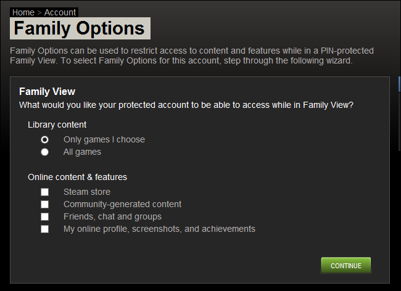Tick the Community-generated content checkbox
The image size is (401, 291).
tap(44, 205)
